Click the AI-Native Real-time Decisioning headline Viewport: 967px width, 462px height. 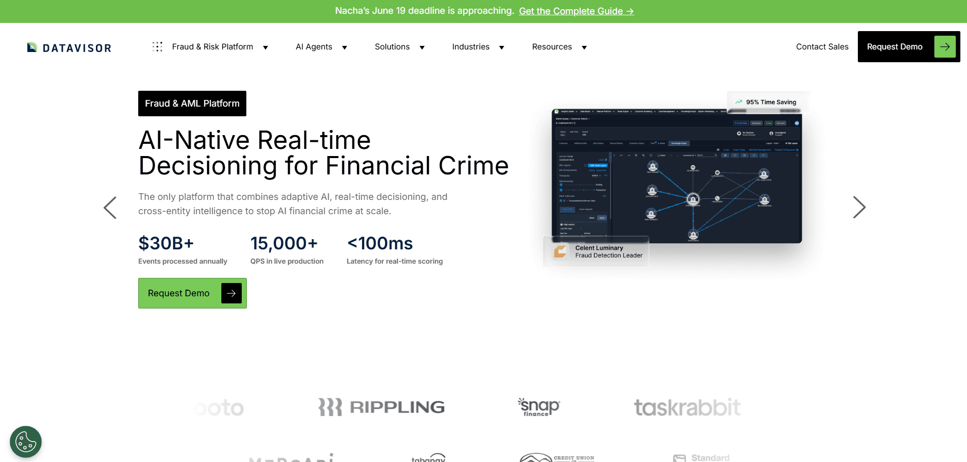pos(323,153)
